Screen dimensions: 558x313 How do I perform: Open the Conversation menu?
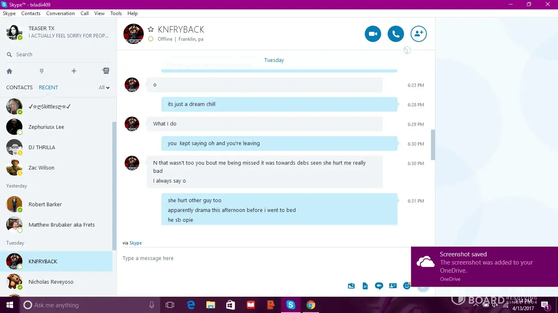pos(60,13)
